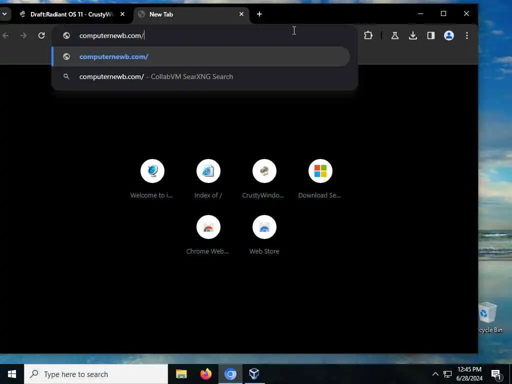512x384 pixels.
Task: Minimize the browser window
Action: click(420, 13)
